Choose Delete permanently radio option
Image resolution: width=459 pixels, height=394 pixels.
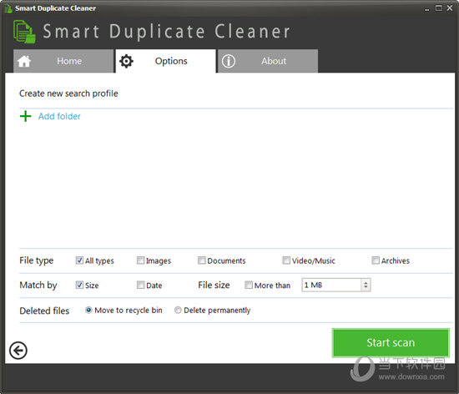tap(178, 310)
